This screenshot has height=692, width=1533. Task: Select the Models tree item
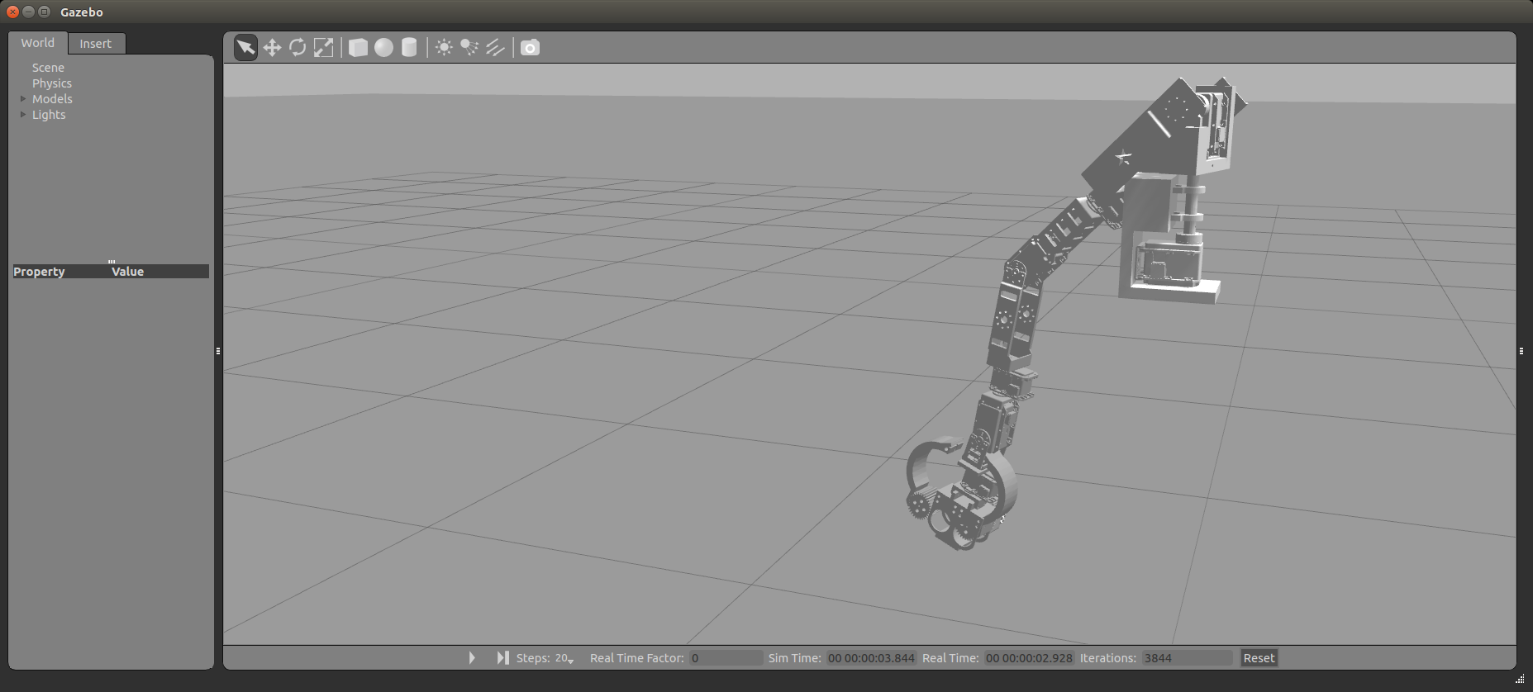[52, 99]
